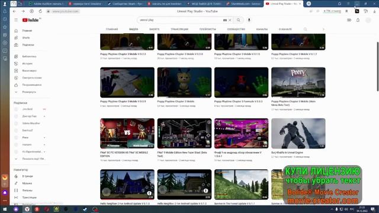Switch to the О КАНАЛЕ channel tab
This screenshot has height=213, width=379.
click(x=285, y=29)
